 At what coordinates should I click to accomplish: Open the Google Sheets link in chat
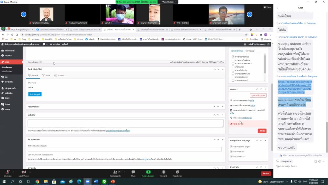tap(295, 87)
